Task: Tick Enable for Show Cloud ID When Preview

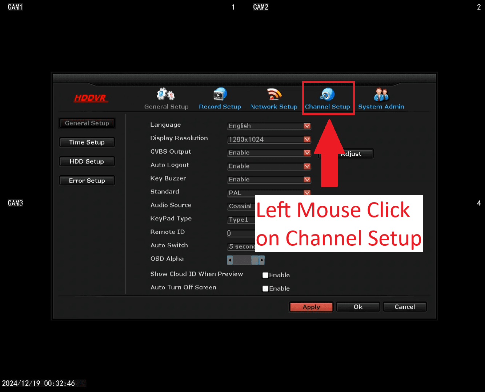Action: (265, 275)
